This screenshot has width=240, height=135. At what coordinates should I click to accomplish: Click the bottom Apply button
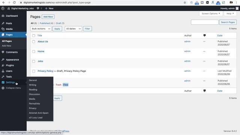[57, 98]
